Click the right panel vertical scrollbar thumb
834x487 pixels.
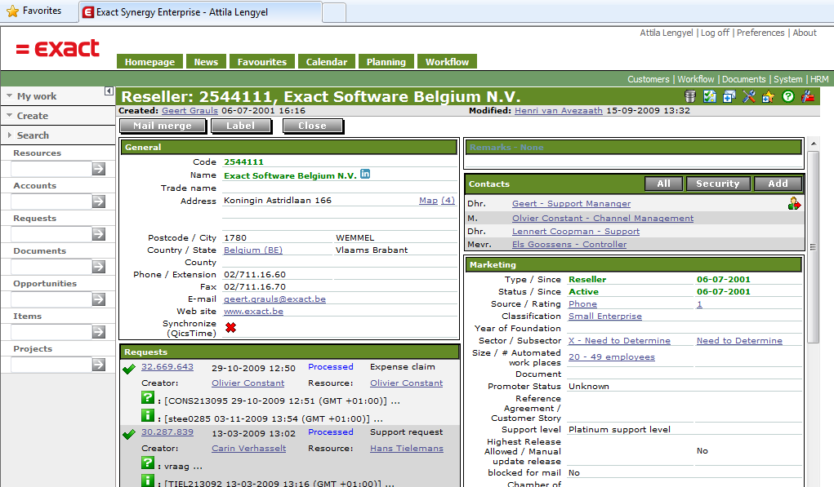(814, 247)
